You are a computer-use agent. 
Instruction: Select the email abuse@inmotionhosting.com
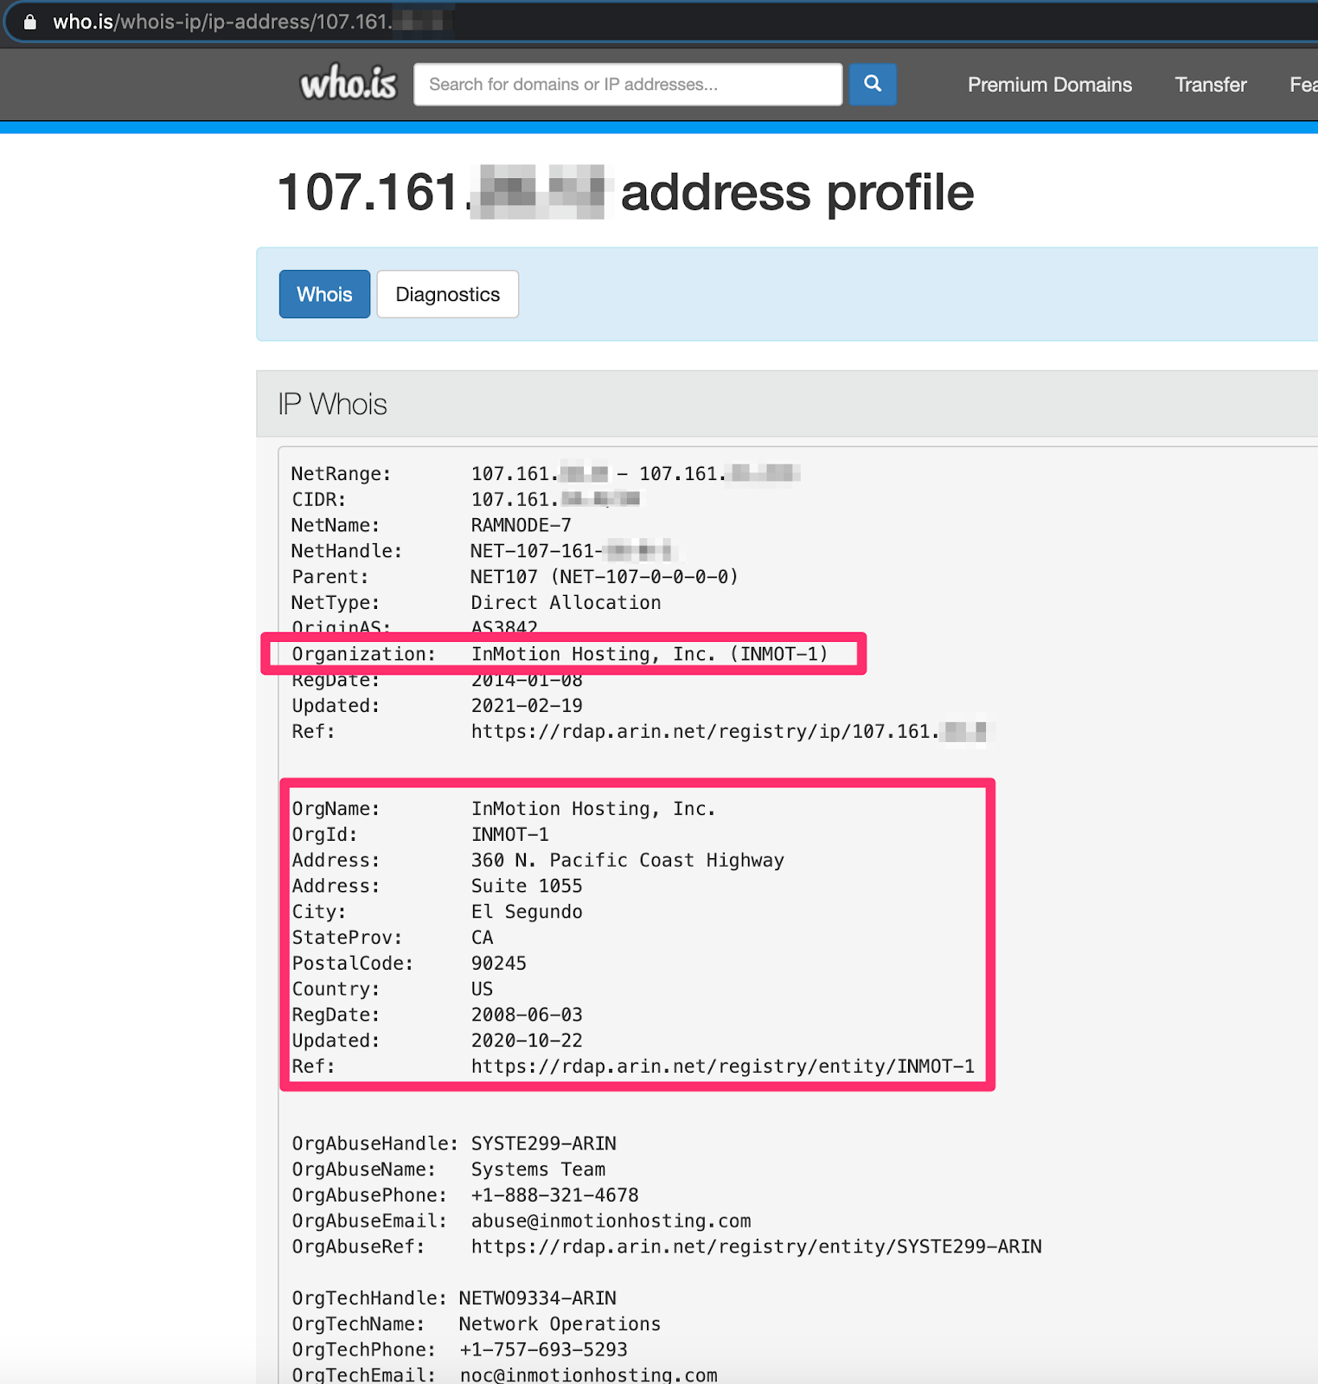(611, 1221)
